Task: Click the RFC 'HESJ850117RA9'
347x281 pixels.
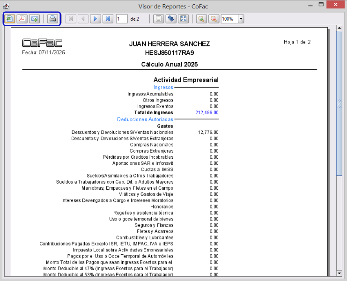Action: pyautogui.click(x=170, y=53)
